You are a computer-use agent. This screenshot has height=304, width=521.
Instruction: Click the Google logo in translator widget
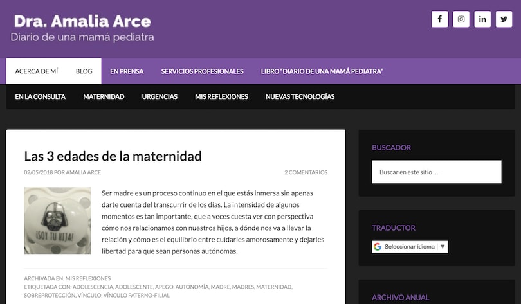click(x=378, y=247)
